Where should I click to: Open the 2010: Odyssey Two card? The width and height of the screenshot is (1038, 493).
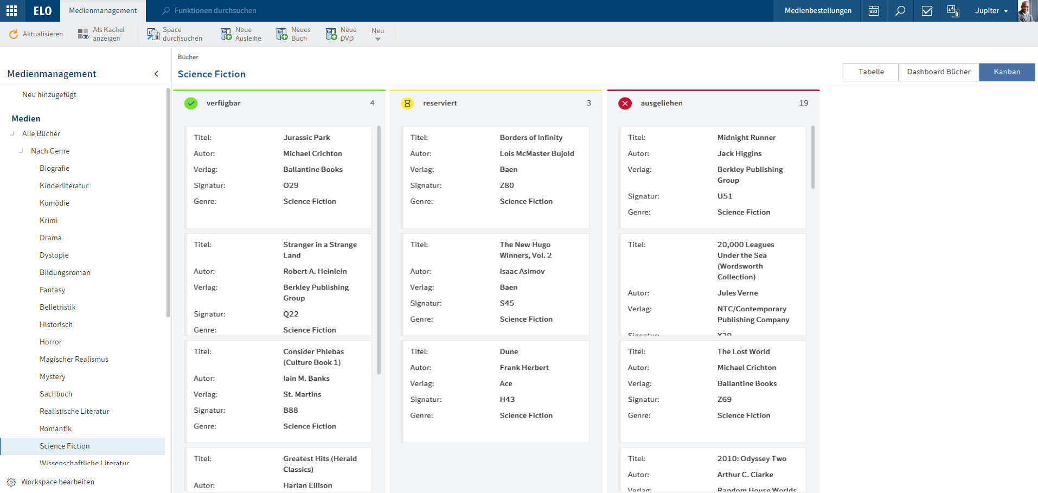coord(713,470)
